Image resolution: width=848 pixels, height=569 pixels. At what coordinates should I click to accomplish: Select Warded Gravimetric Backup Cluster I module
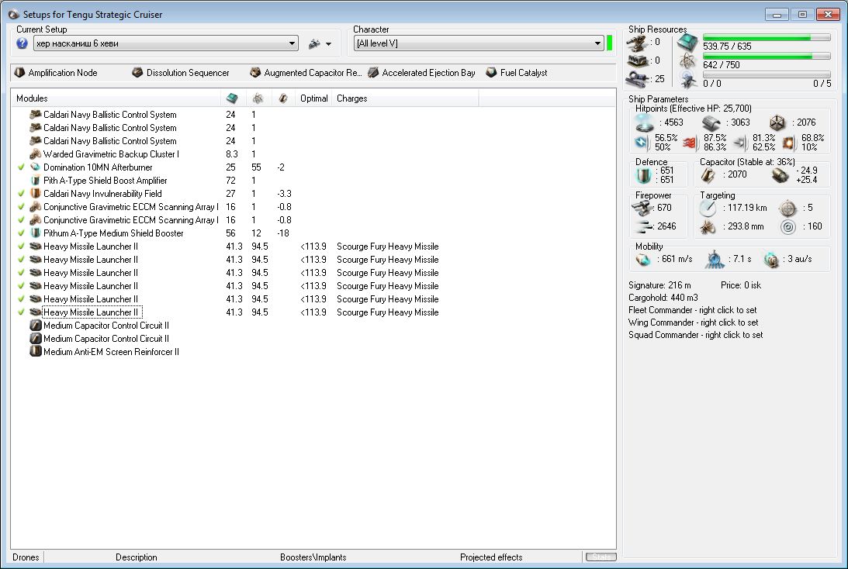(111, 154)
